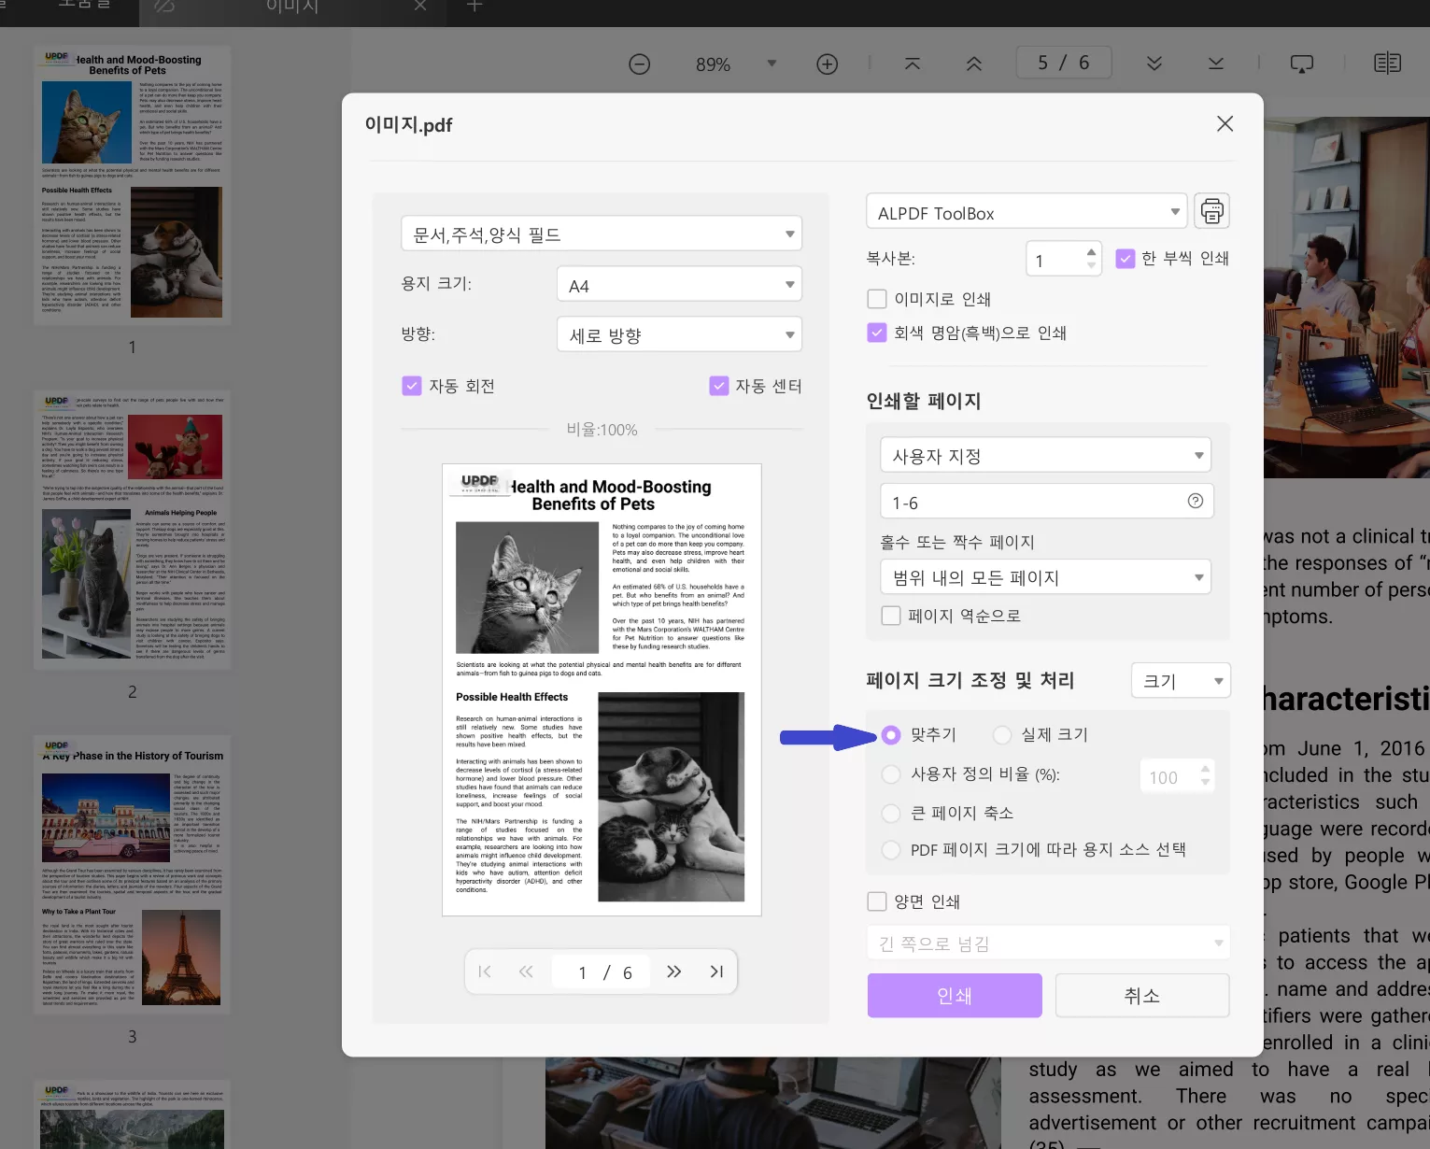
Task: Enable 페이지 역순으로 checkbox
Action: click(891, 616)
